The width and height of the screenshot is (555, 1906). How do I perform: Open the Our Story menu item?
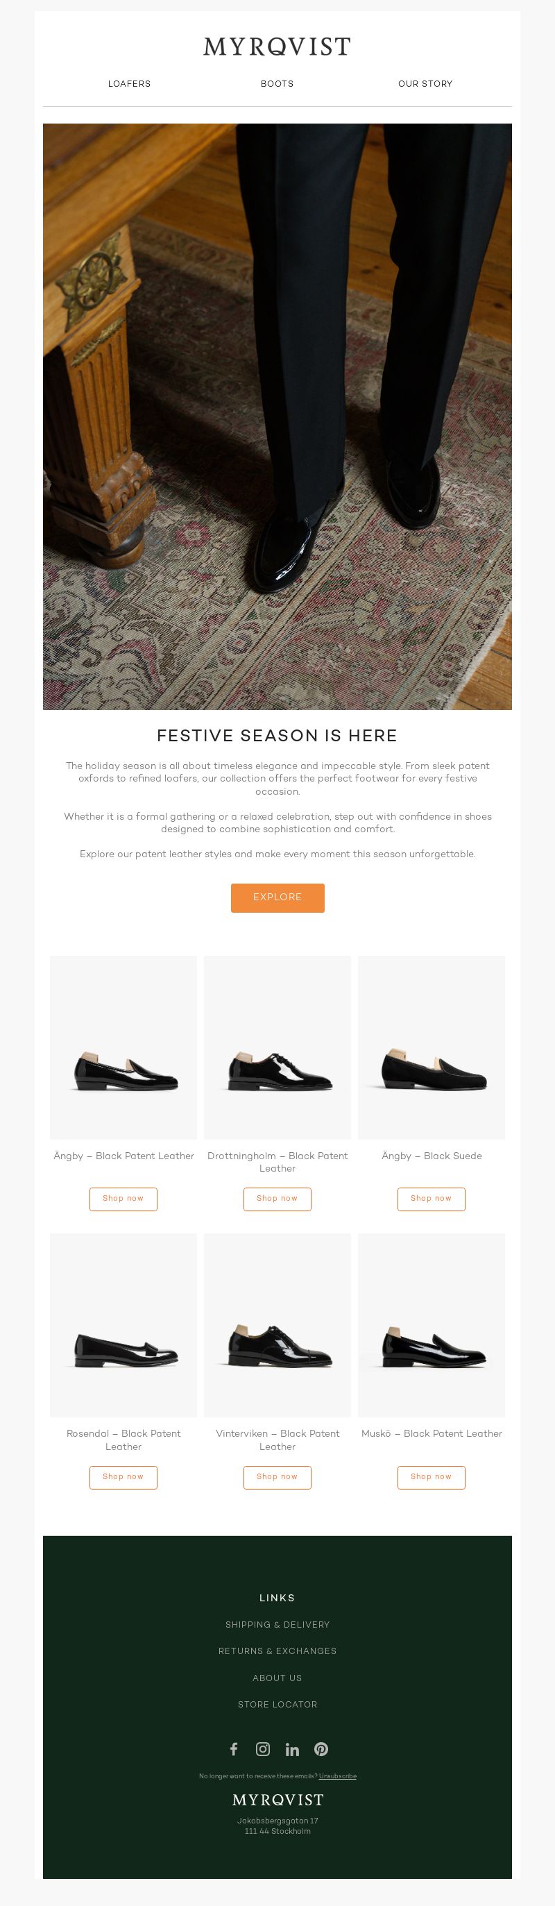pyautogui.click(x=425, y=83)
